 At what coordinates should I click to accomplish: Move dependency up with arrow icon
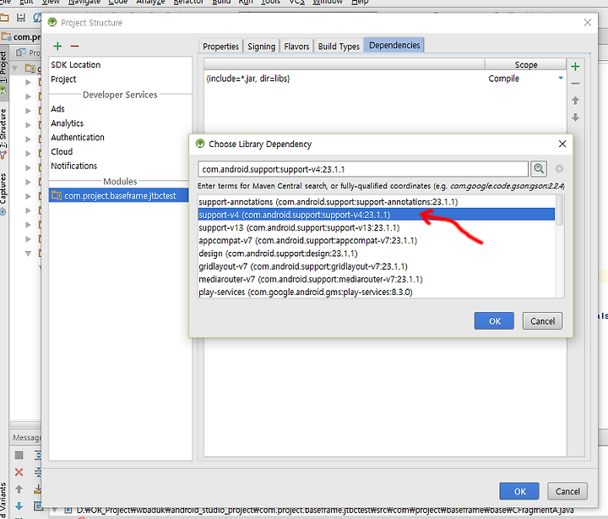pos(575,101)
